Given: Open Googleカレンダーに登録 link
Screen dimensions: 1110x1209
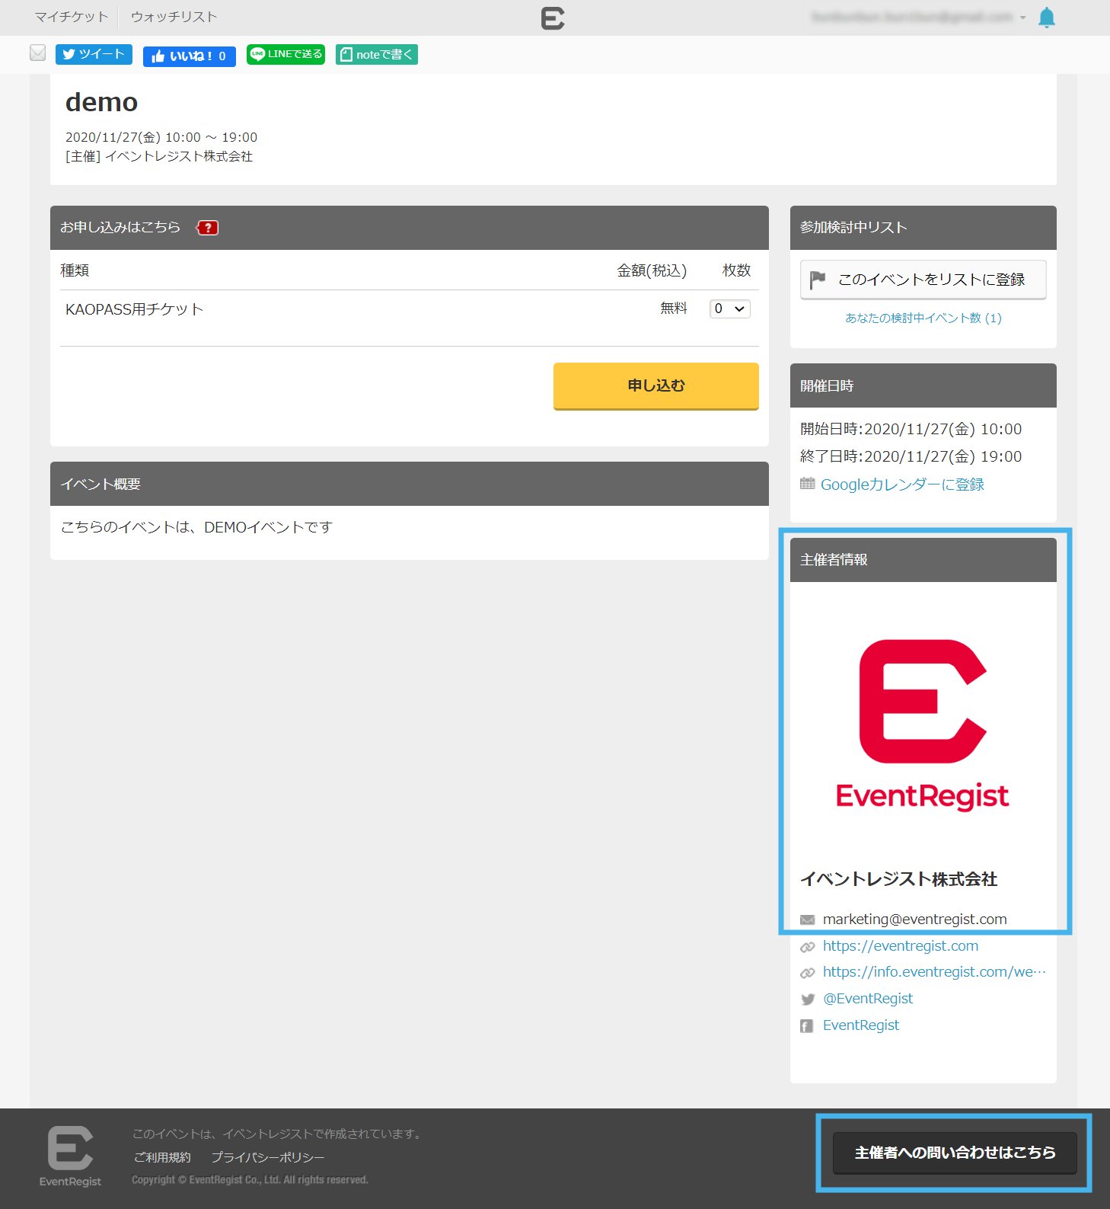Looking at the screenshot, I should coord(902,485).
